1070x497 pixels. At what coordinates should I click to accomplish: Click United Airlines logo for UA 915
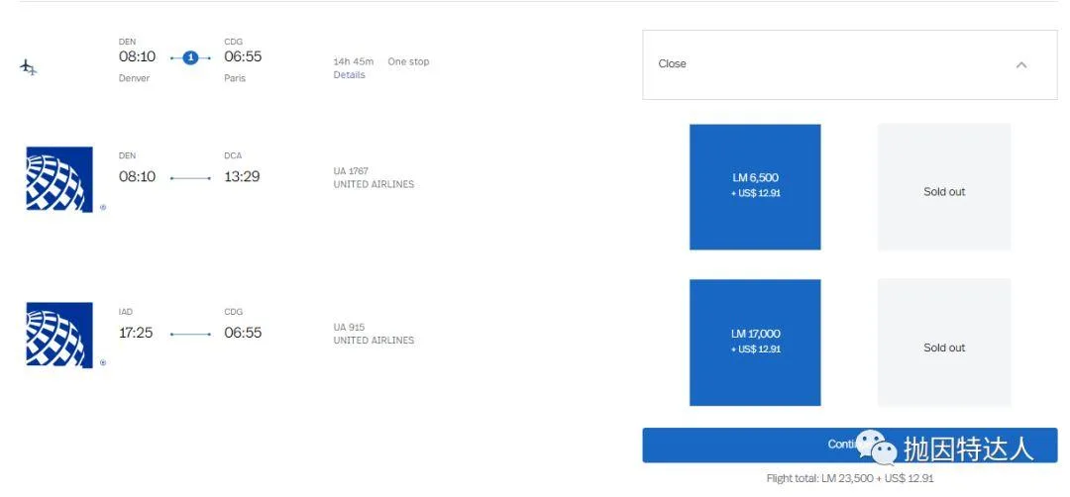(x=58, y=335)
